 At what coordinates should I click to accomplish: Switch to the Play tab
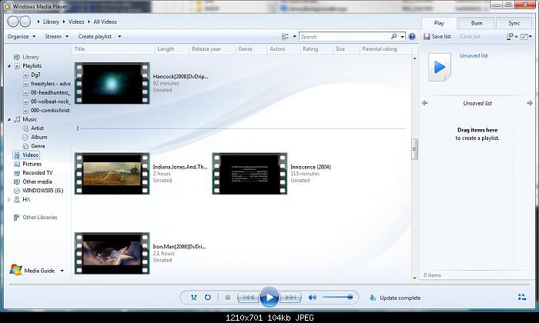point(439,23)
